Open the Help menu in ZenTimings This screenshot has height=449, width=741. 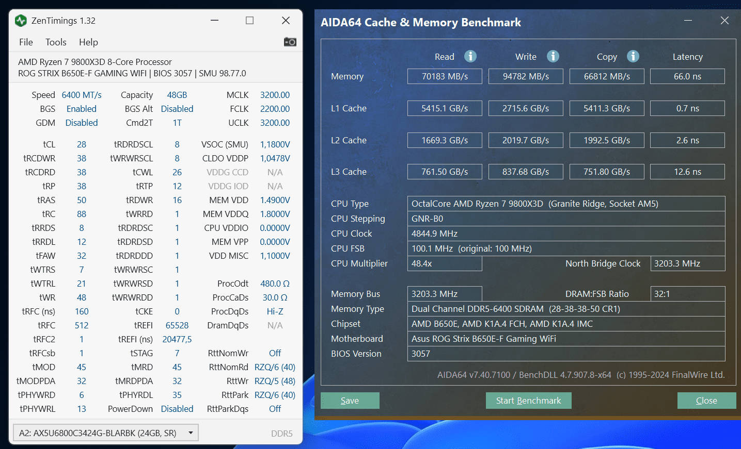pos(88,42)
